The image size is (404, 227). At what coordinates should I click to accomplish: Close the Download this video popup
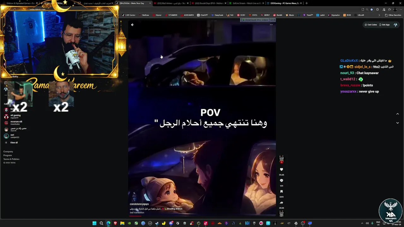point(274,20)
